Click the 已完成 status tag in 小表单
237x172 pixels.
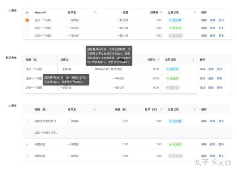pos(176,28)
